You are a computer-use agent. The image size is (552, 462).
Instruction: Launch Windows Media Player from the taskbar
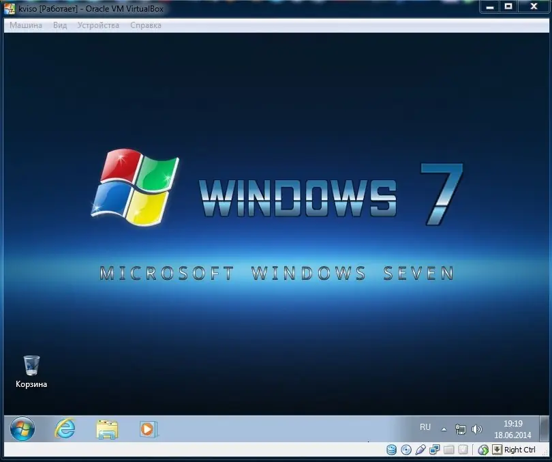(149, 429)
